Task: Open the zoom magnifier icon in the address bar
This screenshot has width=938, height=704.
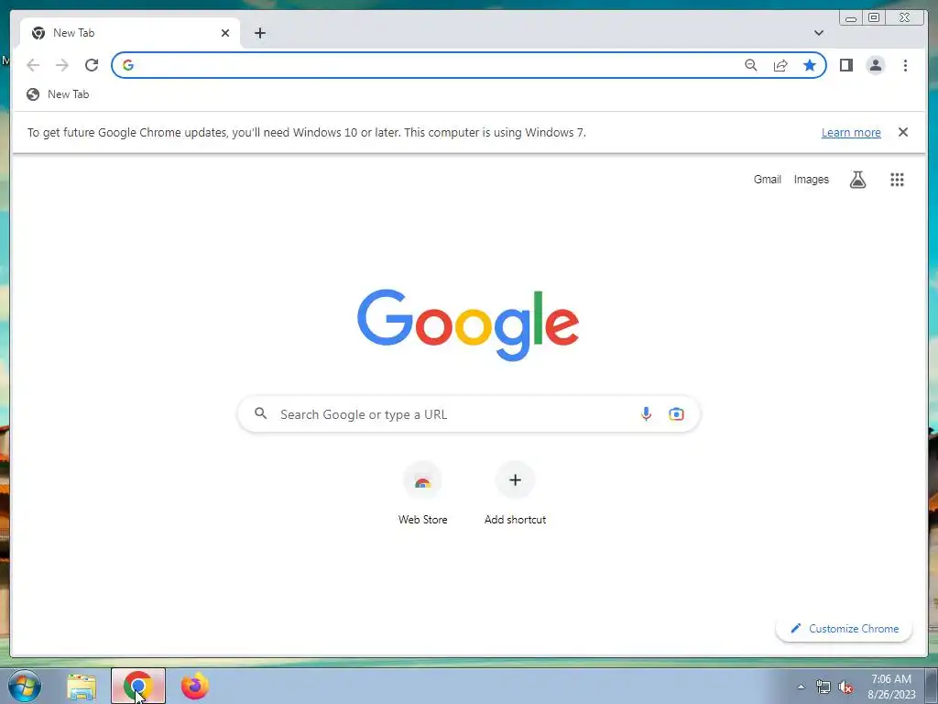Action: [x=751, y=65]
